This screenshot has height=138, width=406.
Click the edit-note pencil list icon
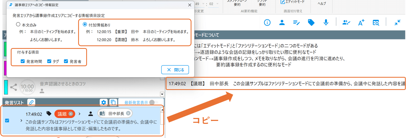click(x=296, y=23)
